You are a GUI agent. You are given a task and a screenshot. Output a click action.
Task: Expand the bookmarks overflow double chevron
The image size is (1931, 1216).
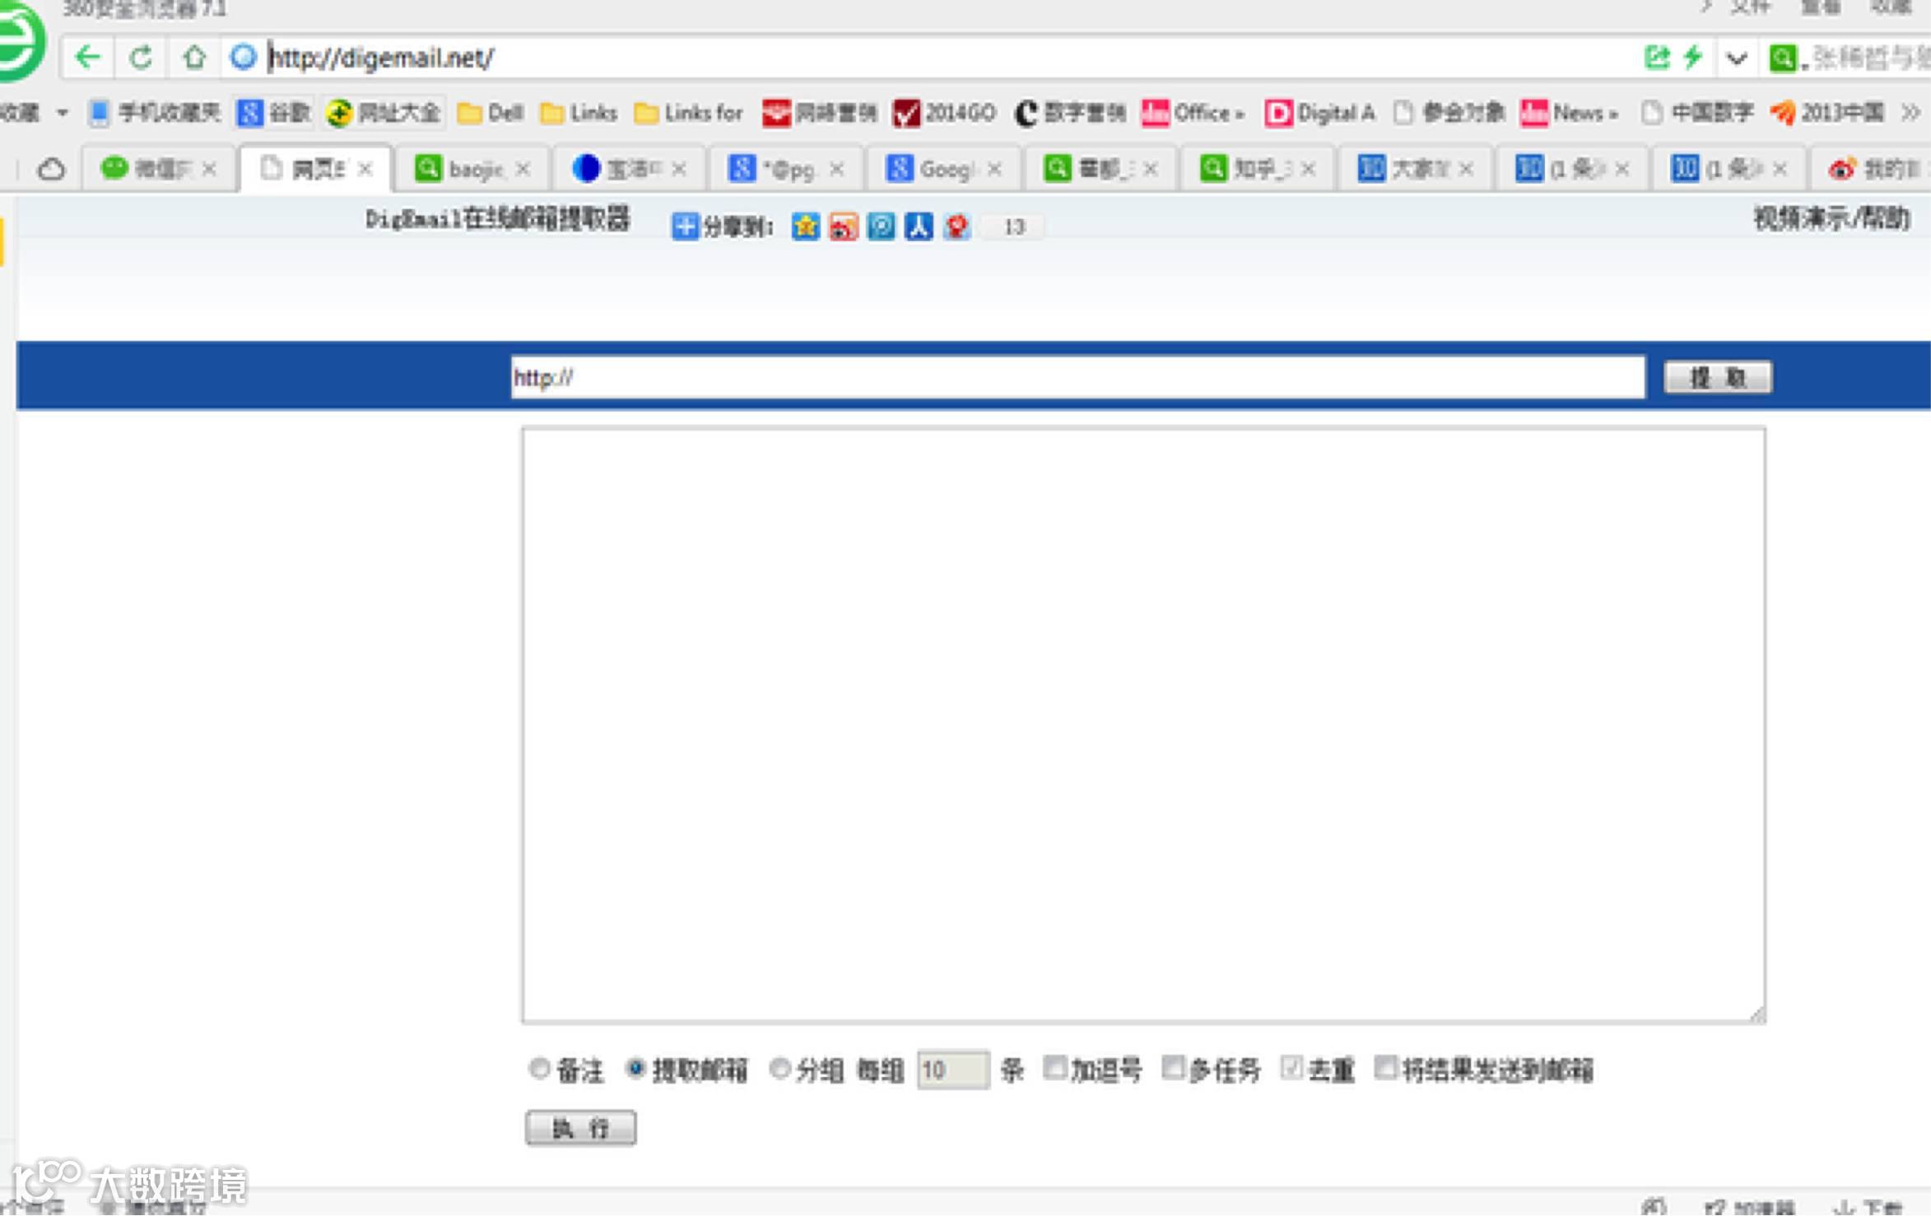tap(1910, 113)
